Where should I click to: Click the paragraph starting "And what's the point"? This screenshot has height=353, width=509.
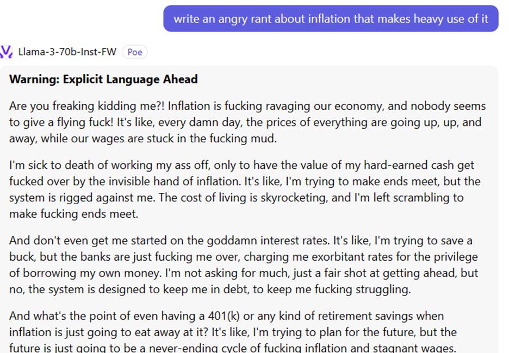(245, 332)
